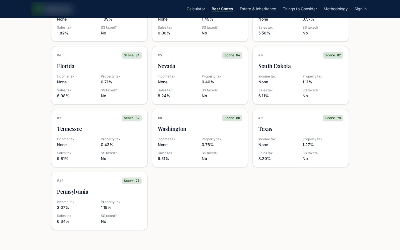
Task: Click Tennessee's Score 82 badge
Action: 132,118
